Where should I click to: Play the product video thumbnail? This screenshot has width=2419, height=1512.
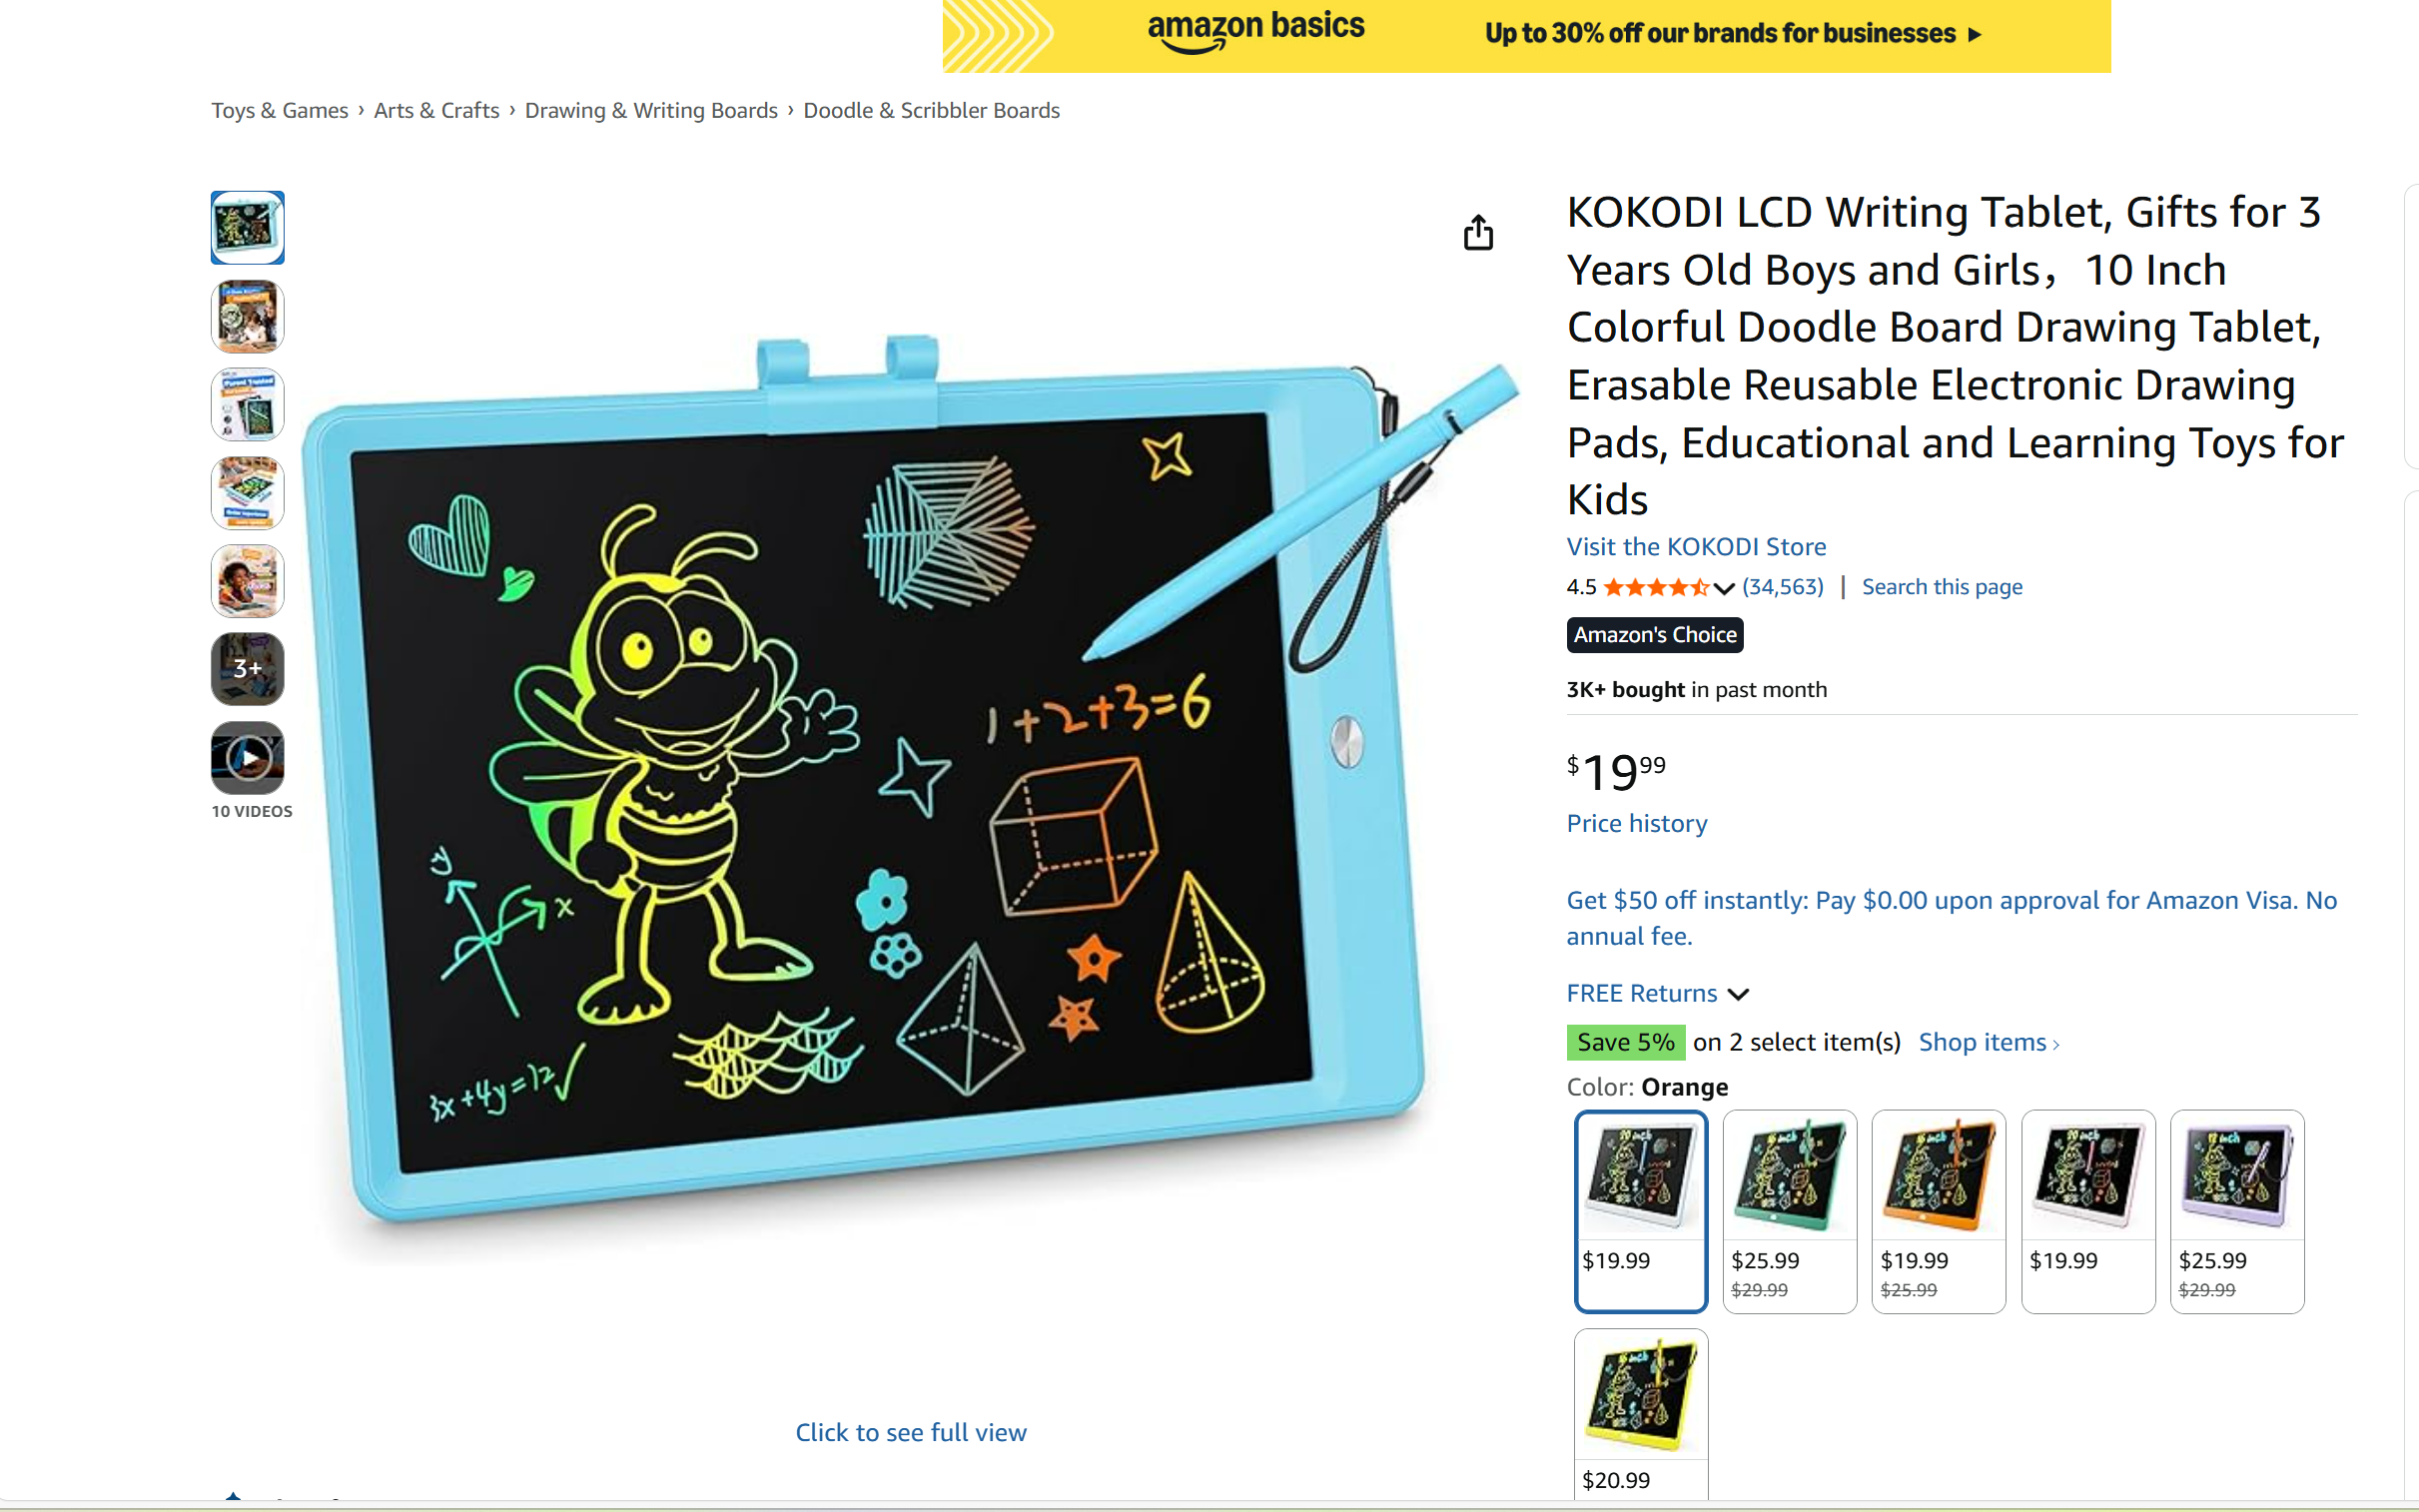[248, 757]
